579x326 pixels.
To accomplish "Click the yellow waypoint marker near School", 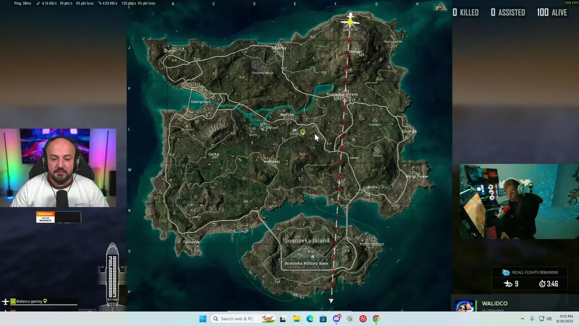I will tap(303, 132).
